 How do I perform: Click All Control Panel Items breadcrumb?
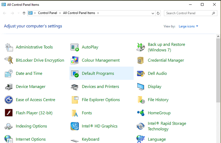tap(79, 13)
